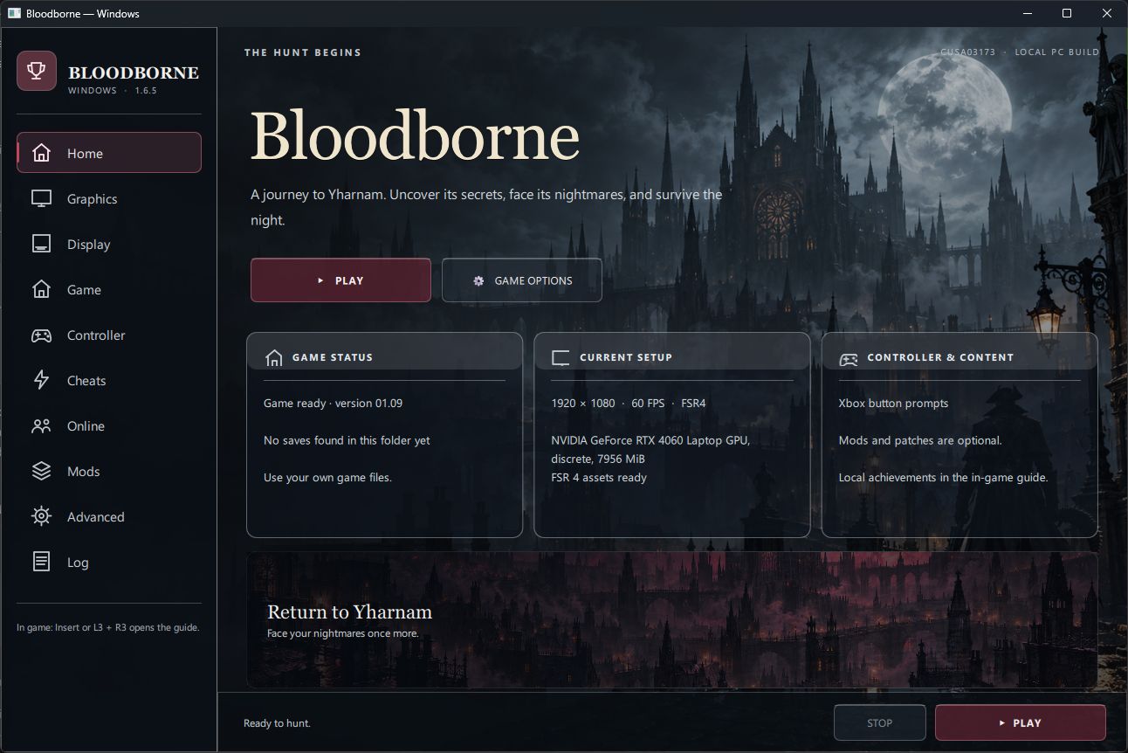Click the Return to Yharnam banner
1128x753 pixels.
click(671, 619)
